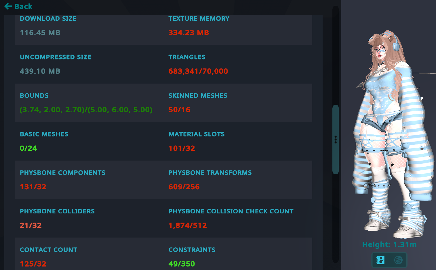
Task: Click the Constraints 49/350 value
Action: [182, 264]
